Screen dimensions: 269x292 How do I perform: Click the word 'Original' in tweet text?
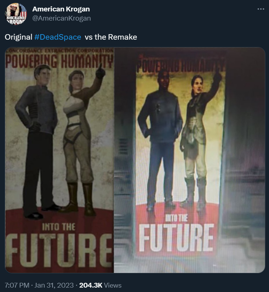point(18,37)
